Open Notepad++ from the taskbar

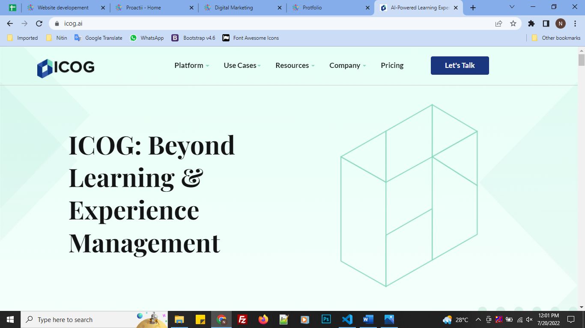tap(284, 319)
